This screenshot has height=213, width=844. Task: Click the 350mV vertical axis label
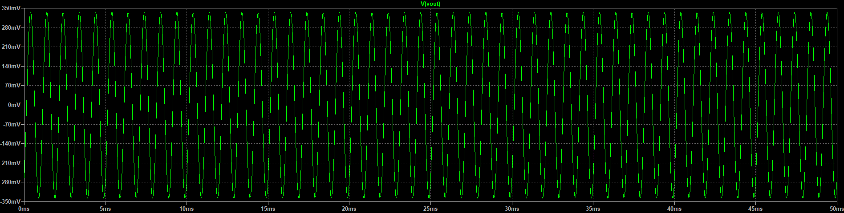point(12,8)
